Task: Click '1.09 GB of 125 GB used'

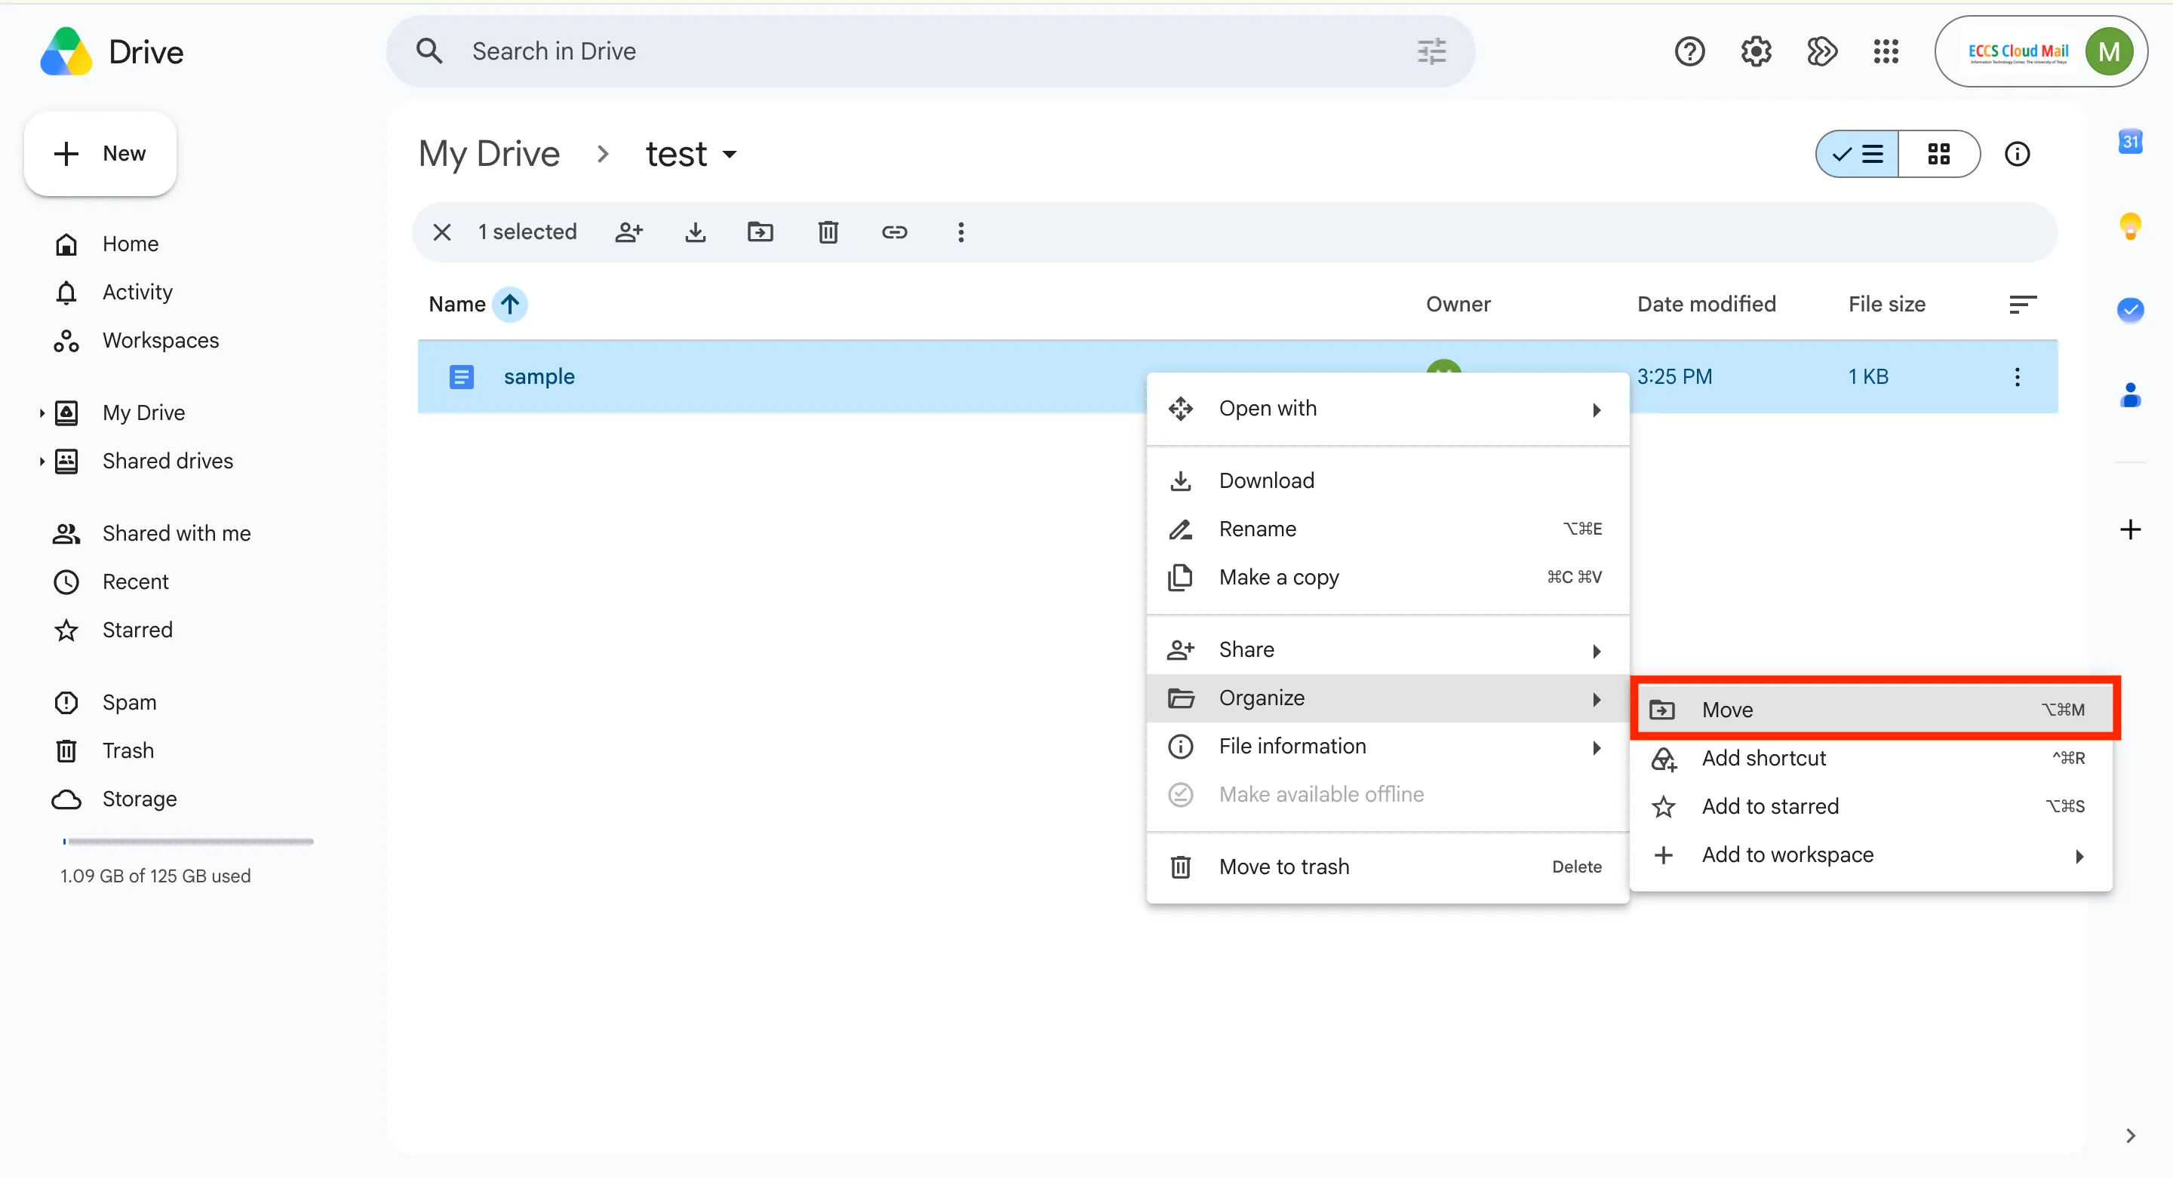Action: pyautogui.click(x=155, y=876)
